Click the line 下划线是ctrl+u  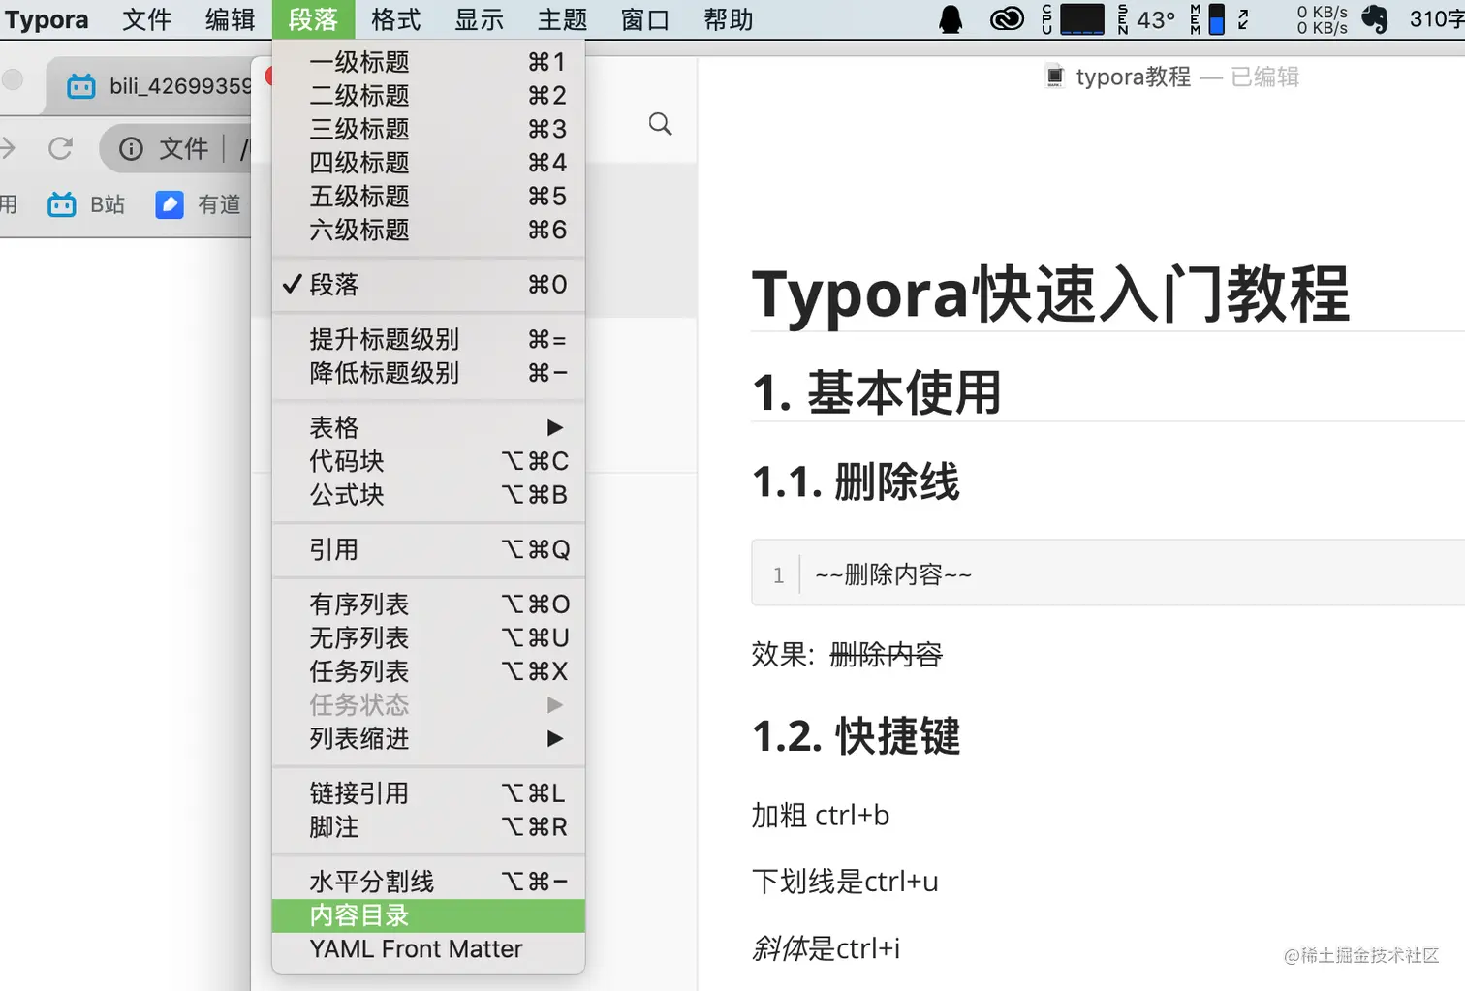[x=845, y=882]
